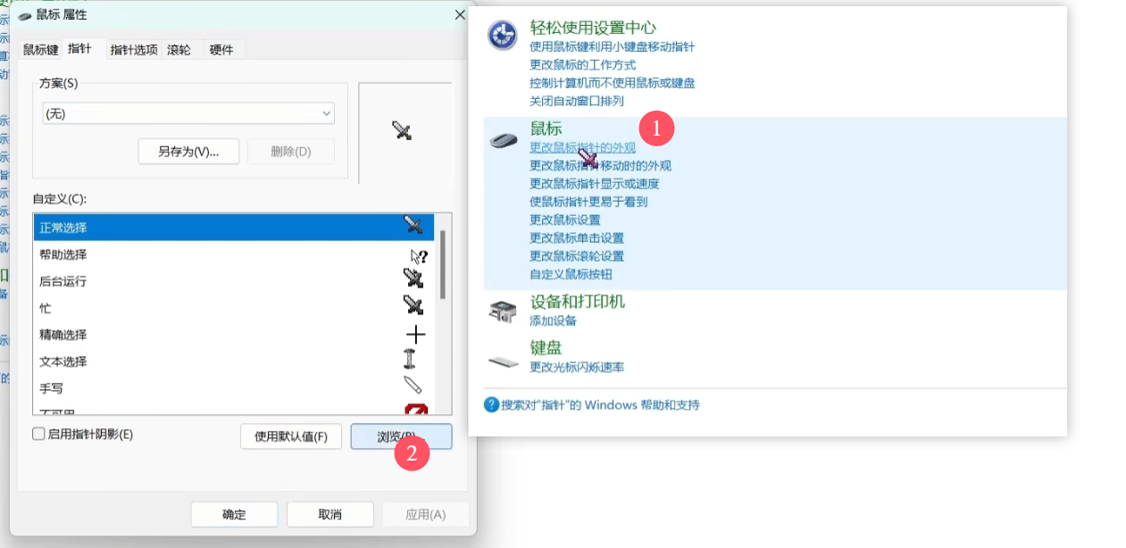The image size is (1126, 548).
Task: Open the Scheme (方案) dropdown
Action: pos(188,113)
